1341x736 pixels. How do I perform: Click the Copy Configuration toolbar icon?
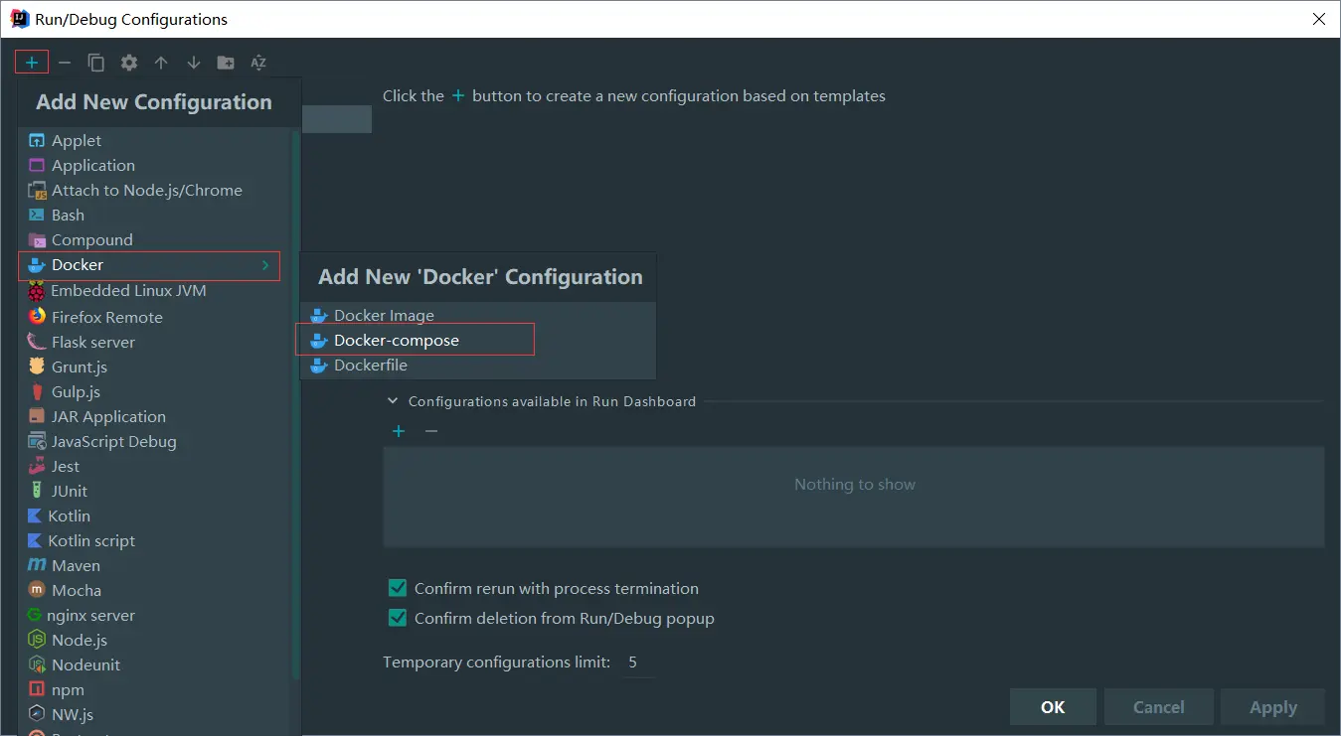pyautogui.click(x=96, y=63)
